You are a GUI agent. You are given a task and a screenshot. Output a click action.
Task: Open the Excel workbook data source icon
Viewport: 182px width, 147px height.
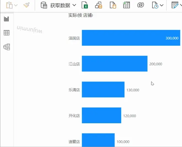85,5
